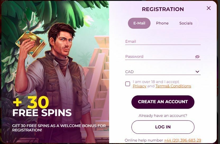This screenshot has height=144, width=220.
Task: Expand the currency list chevron arrow
Action: (x=197, y=72)
